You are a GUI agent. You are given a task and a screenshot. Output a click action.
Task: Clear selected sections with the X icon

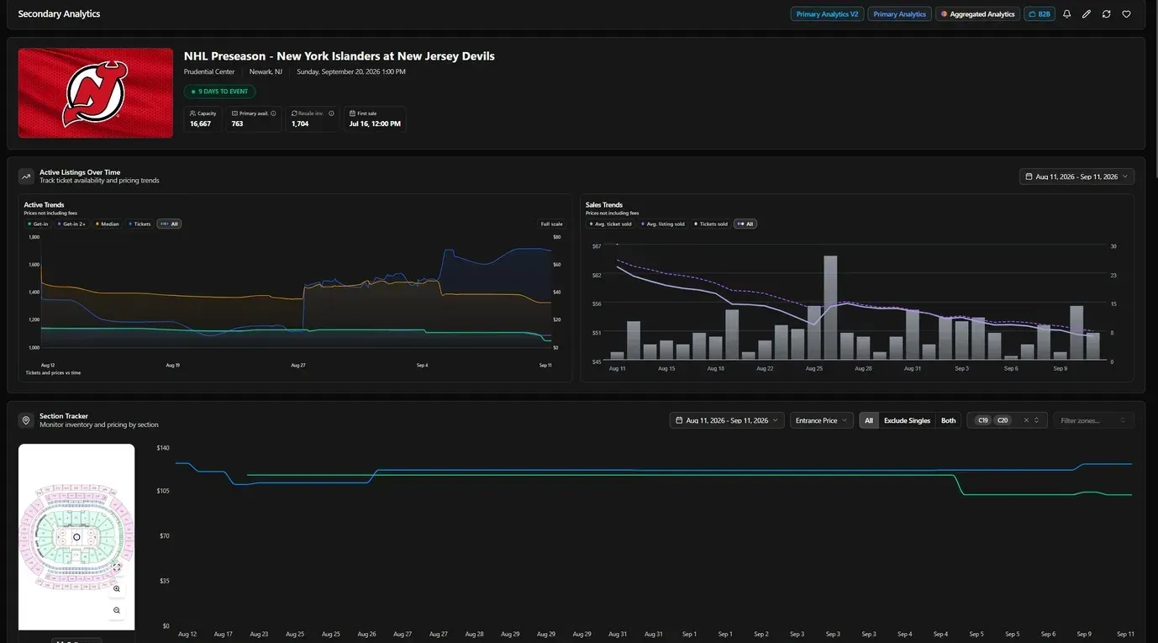1026,420
